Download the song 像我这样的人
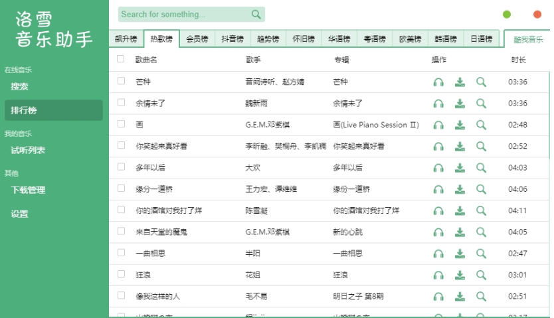Screen dimensions: 554x318 [460, 296]
